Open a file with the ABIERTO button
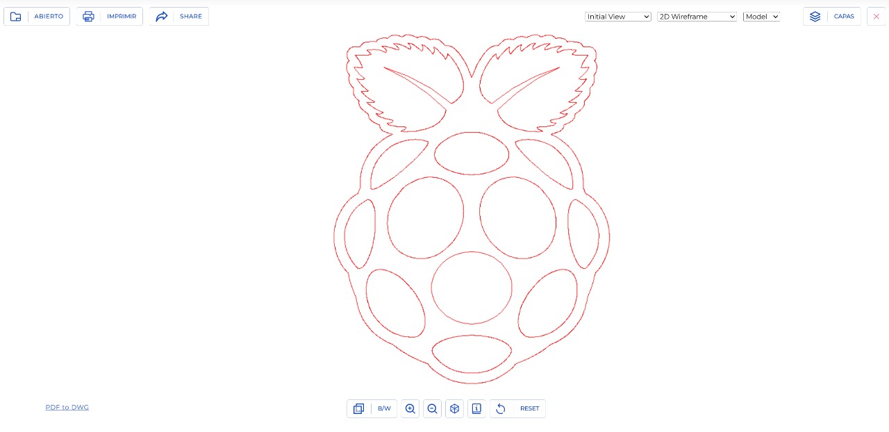 tap(37, 16)
